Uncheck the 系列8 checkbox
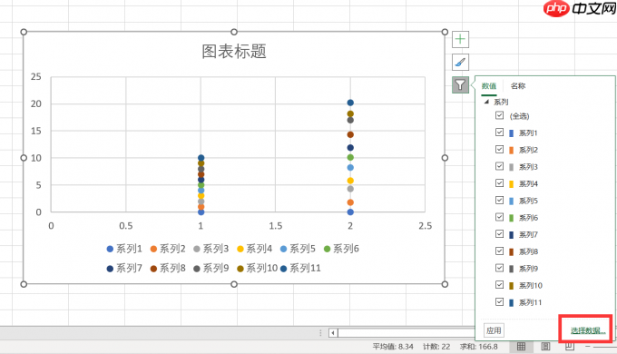Viewport: 617px width, 354px height. (x=499, y=251)
